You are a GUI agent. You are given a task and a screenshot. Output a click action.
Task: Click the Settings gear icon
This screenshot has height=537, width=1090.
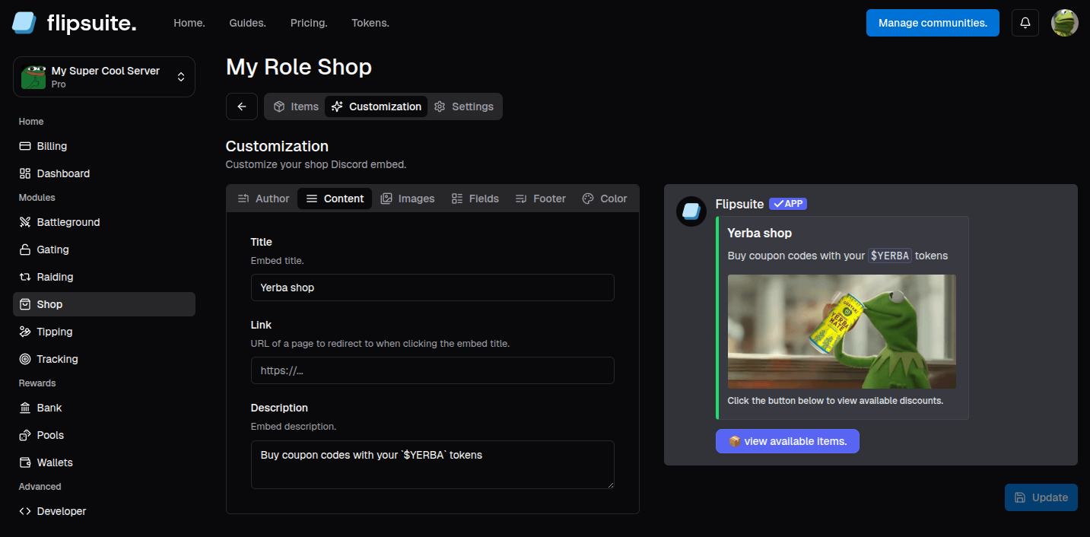coord(440,106)
